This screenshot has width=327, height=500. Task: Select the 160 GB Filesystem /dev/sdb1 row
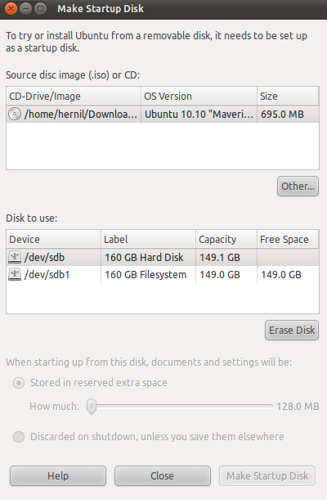coord(163,274)
